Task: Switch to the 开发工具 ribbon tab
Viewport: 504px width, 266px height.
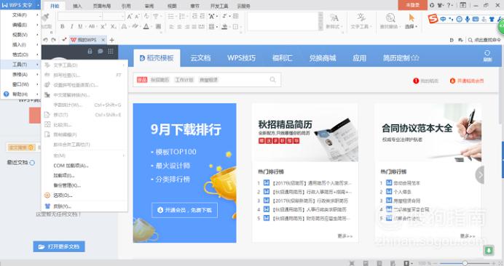Action: point(219,6)
